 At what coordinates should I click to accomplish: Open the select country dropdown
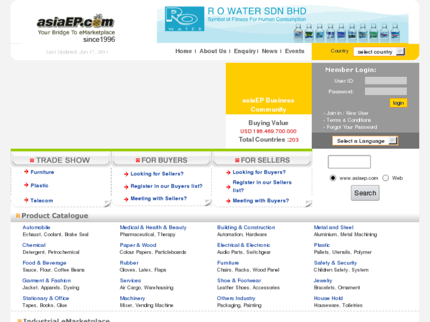pyautogui.click(x=379, y=52)
